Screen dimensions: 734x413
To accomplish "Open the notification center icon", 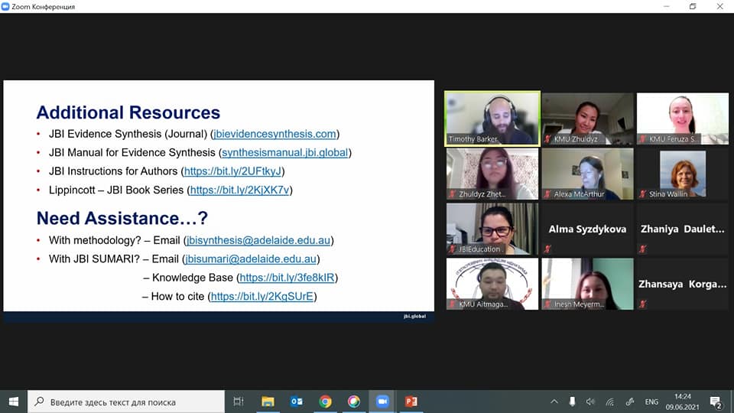I will (x=716, y=402).
